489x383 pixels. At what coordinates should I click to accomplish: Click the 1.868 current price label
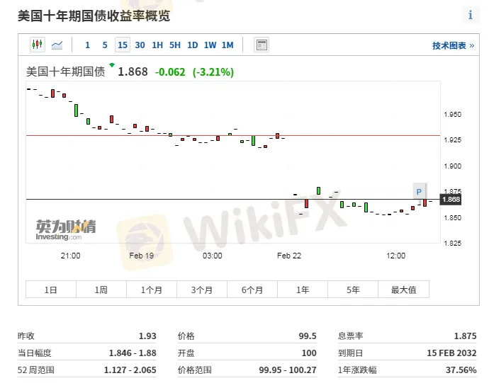pyautogui.click(x=451, y=200)
